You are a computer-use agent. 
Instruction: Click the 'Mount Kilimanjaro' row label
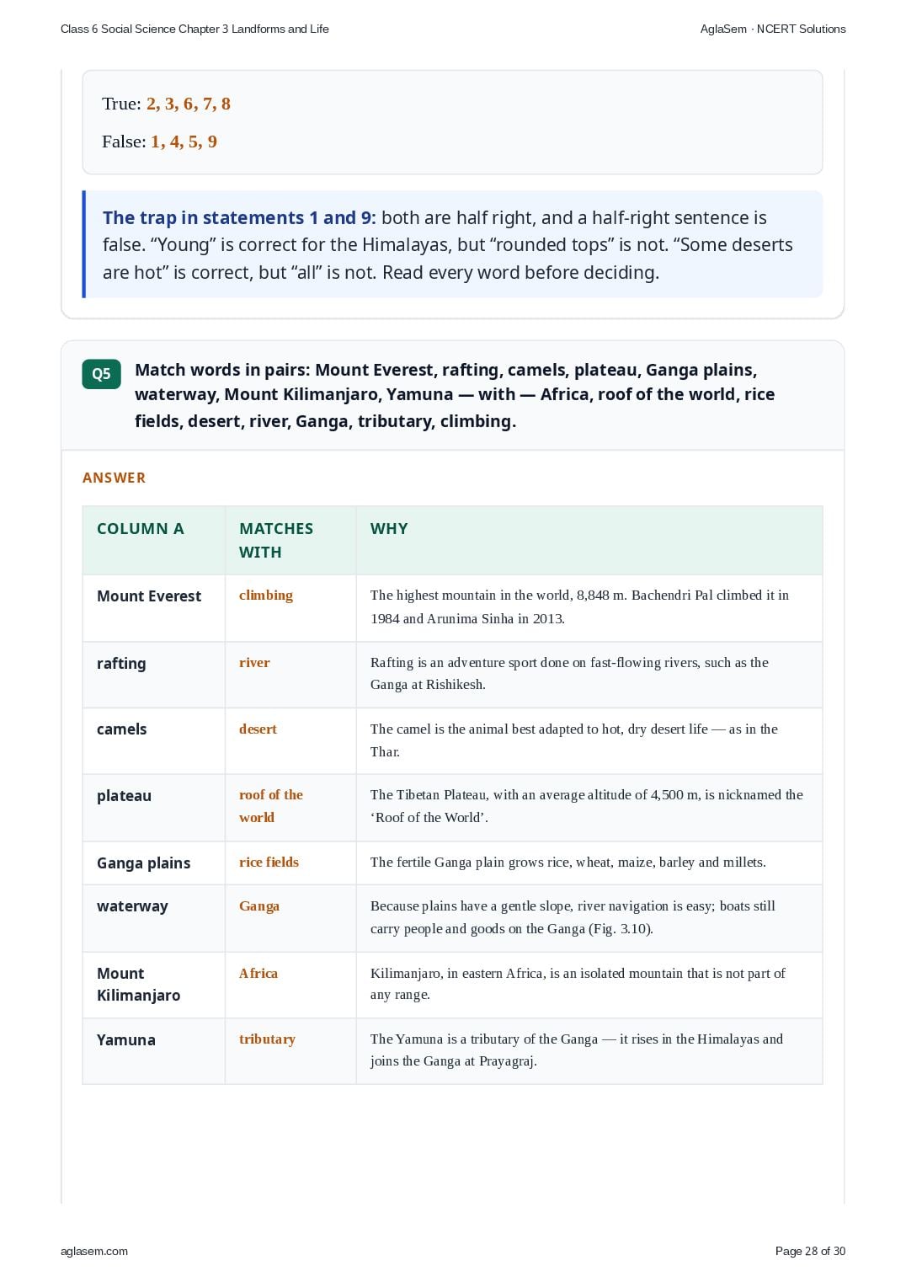(x=138, y=984)
